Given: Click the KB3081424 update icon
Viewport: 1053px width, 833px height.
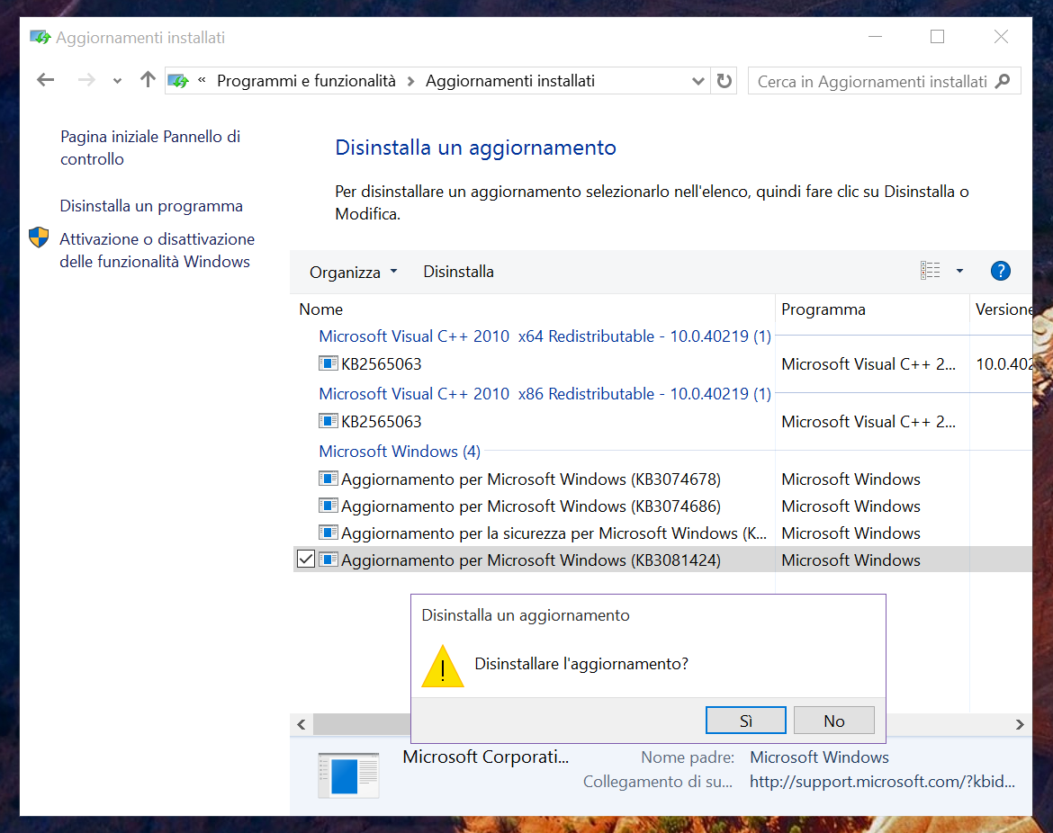Looking at the screenshot, I should click(x=328, y=560).
